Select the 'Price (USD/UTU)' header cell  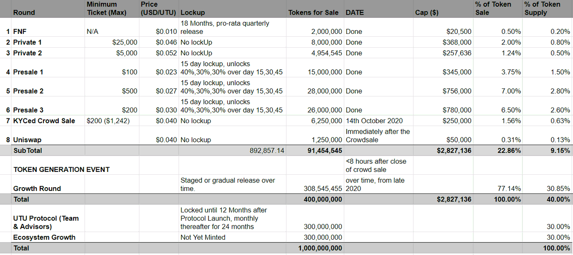pos(158,9)
